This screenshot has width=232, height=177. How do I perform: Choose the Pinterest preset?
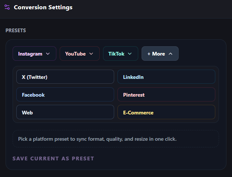(166, 94)
